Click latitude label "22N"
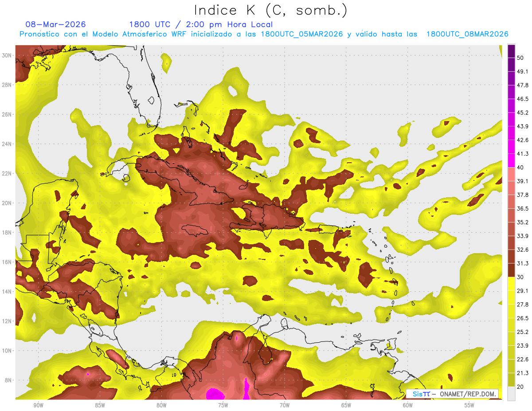532x411 pixels. [x=7, y=173]
